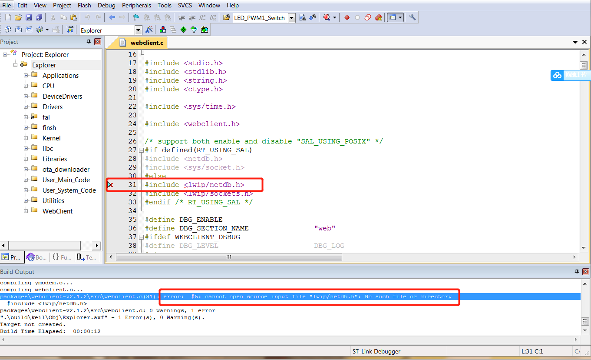The image size is (591, 360).
Task: Click the error marker at line 31
Action: click(x=110, y=185)
